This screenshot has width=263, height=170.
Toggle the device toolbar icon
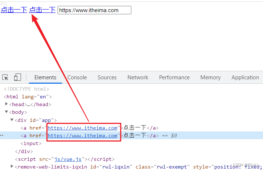click(x=18, y=77)
